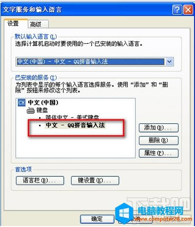This screenshot has width=195, height=227.
Task: Click empty area in installed services list
Action: click(76, 147)
